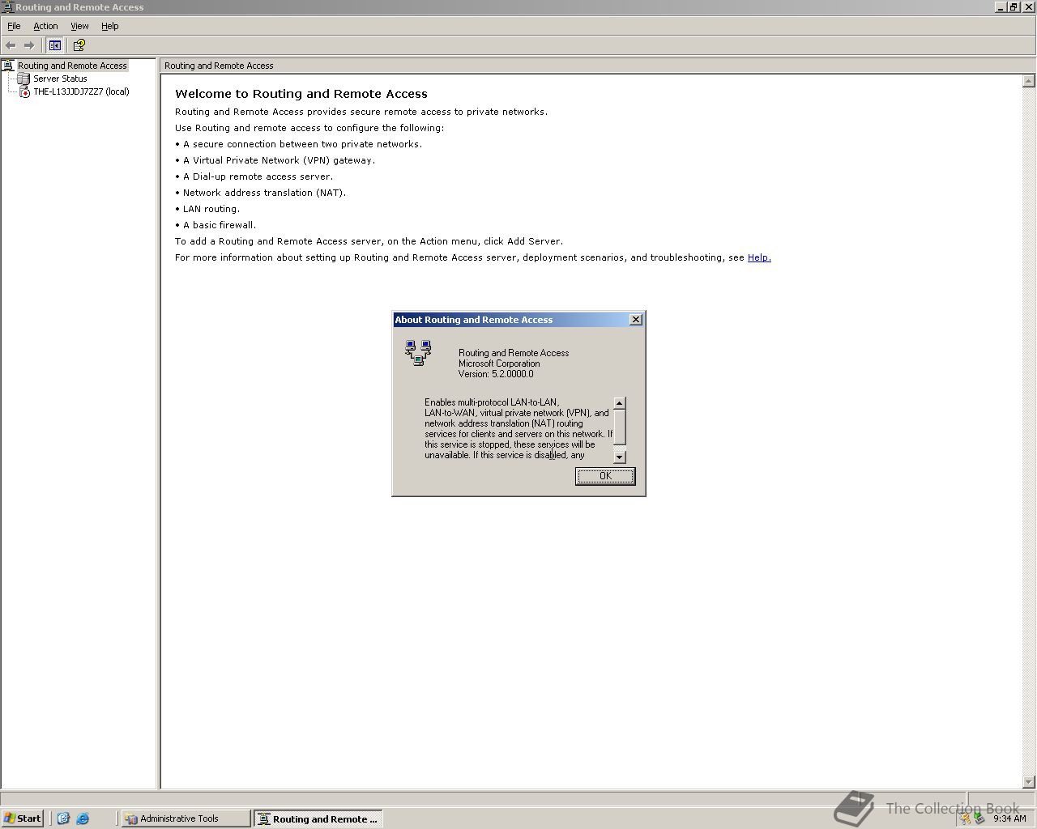Select the THE-L13JJDJ7ZZ7 (local) server node
1037x829 pixels.
[x=81, y=91]
